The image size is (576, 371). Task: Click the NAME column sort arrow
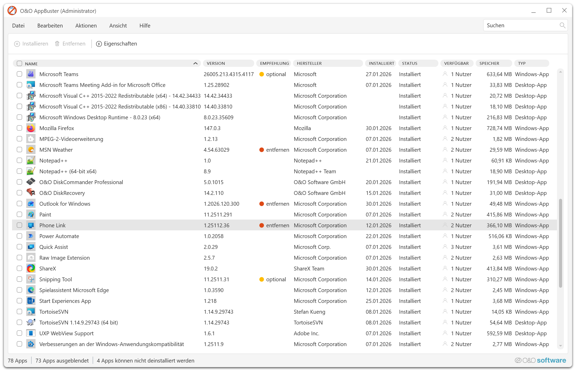point(196,64)
